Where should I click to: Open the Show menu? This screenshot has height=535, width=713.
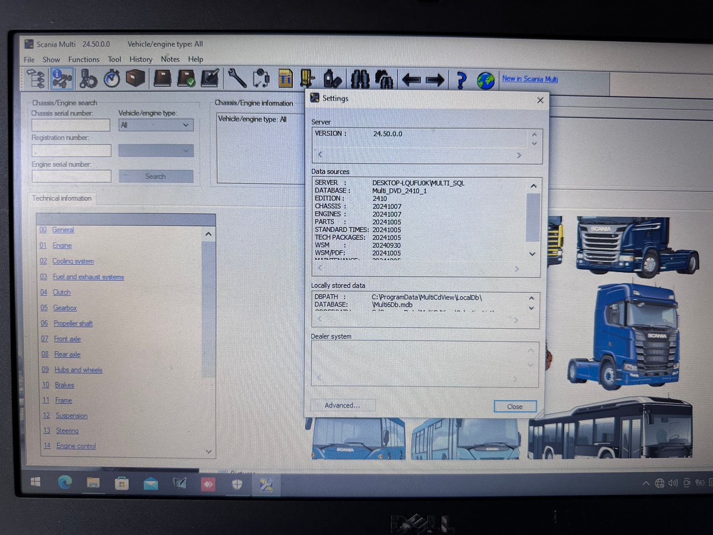[51, 59]
